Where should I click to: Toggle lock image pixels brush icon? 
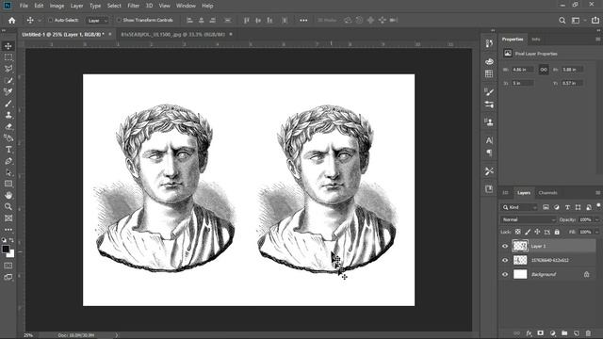(528, 232)
